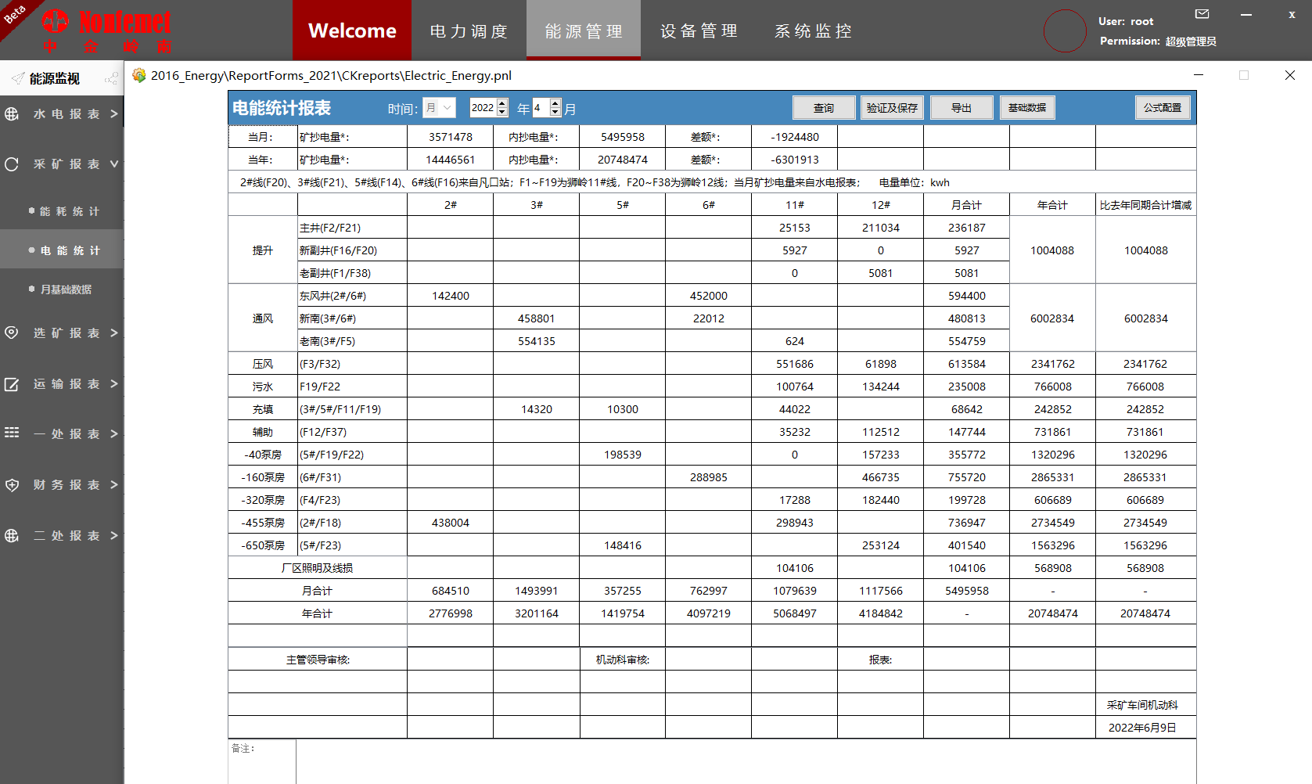Select 电能统计 submenu item
1312x784 pixels.
click(x=62, y=250)
